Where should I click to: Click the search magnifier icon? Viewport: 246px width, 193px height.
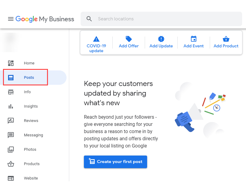(89, 19)
